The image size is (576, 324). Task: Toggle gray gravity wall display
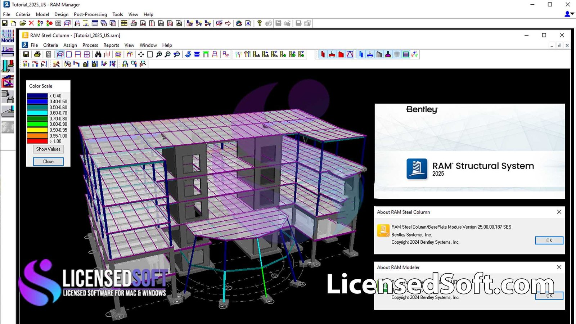pos(379,54)
